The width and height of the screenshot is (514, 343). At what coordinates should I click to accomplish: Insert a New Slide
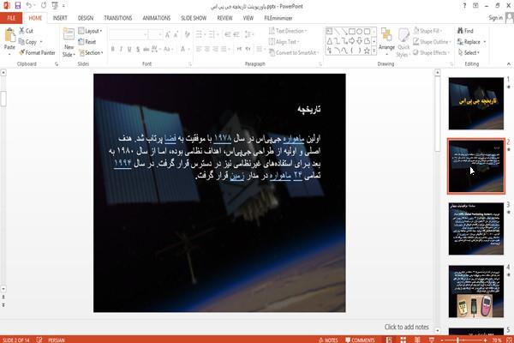69,43
